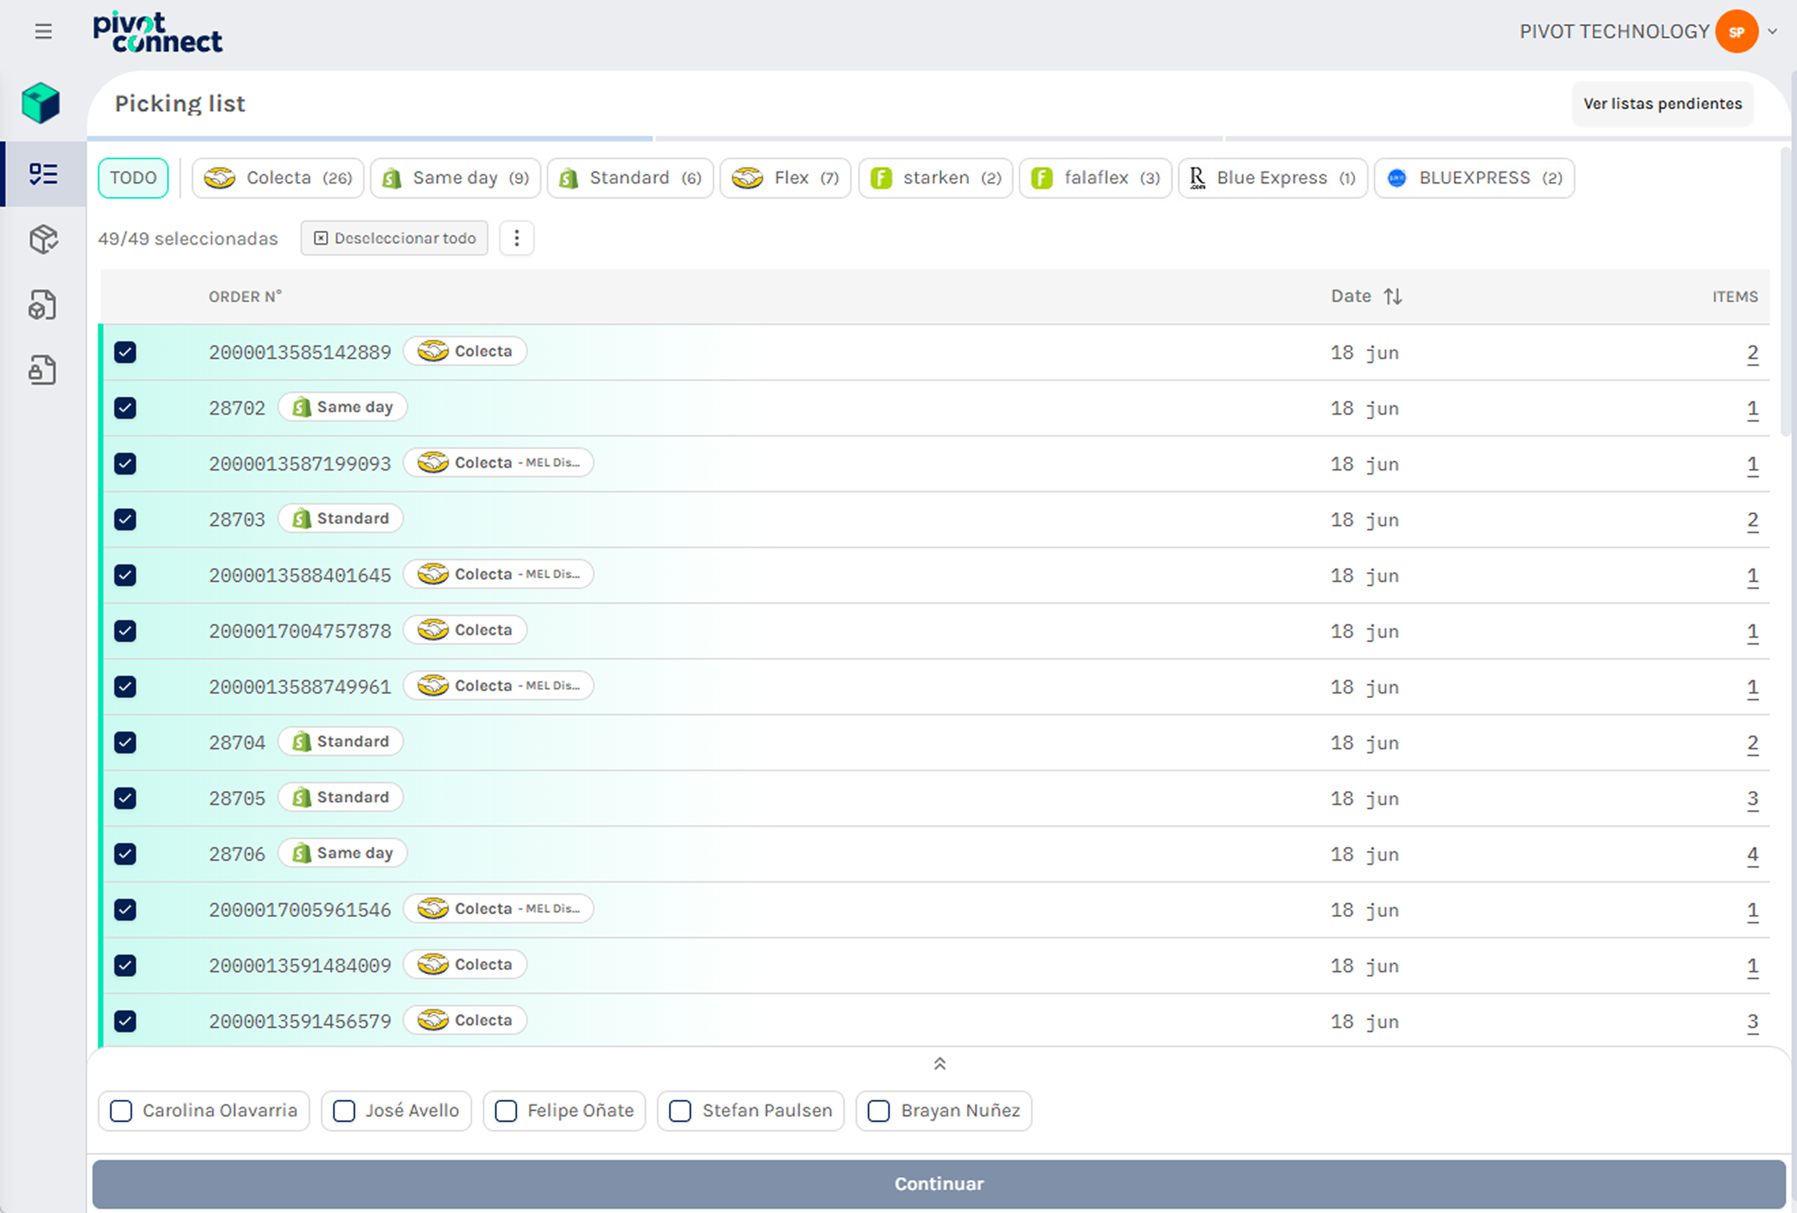Assign picker Felipe Oñate
This screenshot has width=1797, height=1213.
coord(565,1111)
